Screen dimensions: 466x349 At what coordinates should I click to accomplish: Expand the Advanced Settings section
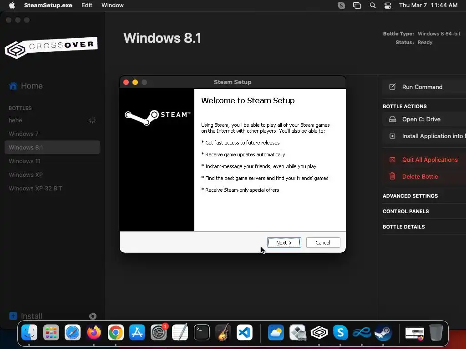pos(410,196)
